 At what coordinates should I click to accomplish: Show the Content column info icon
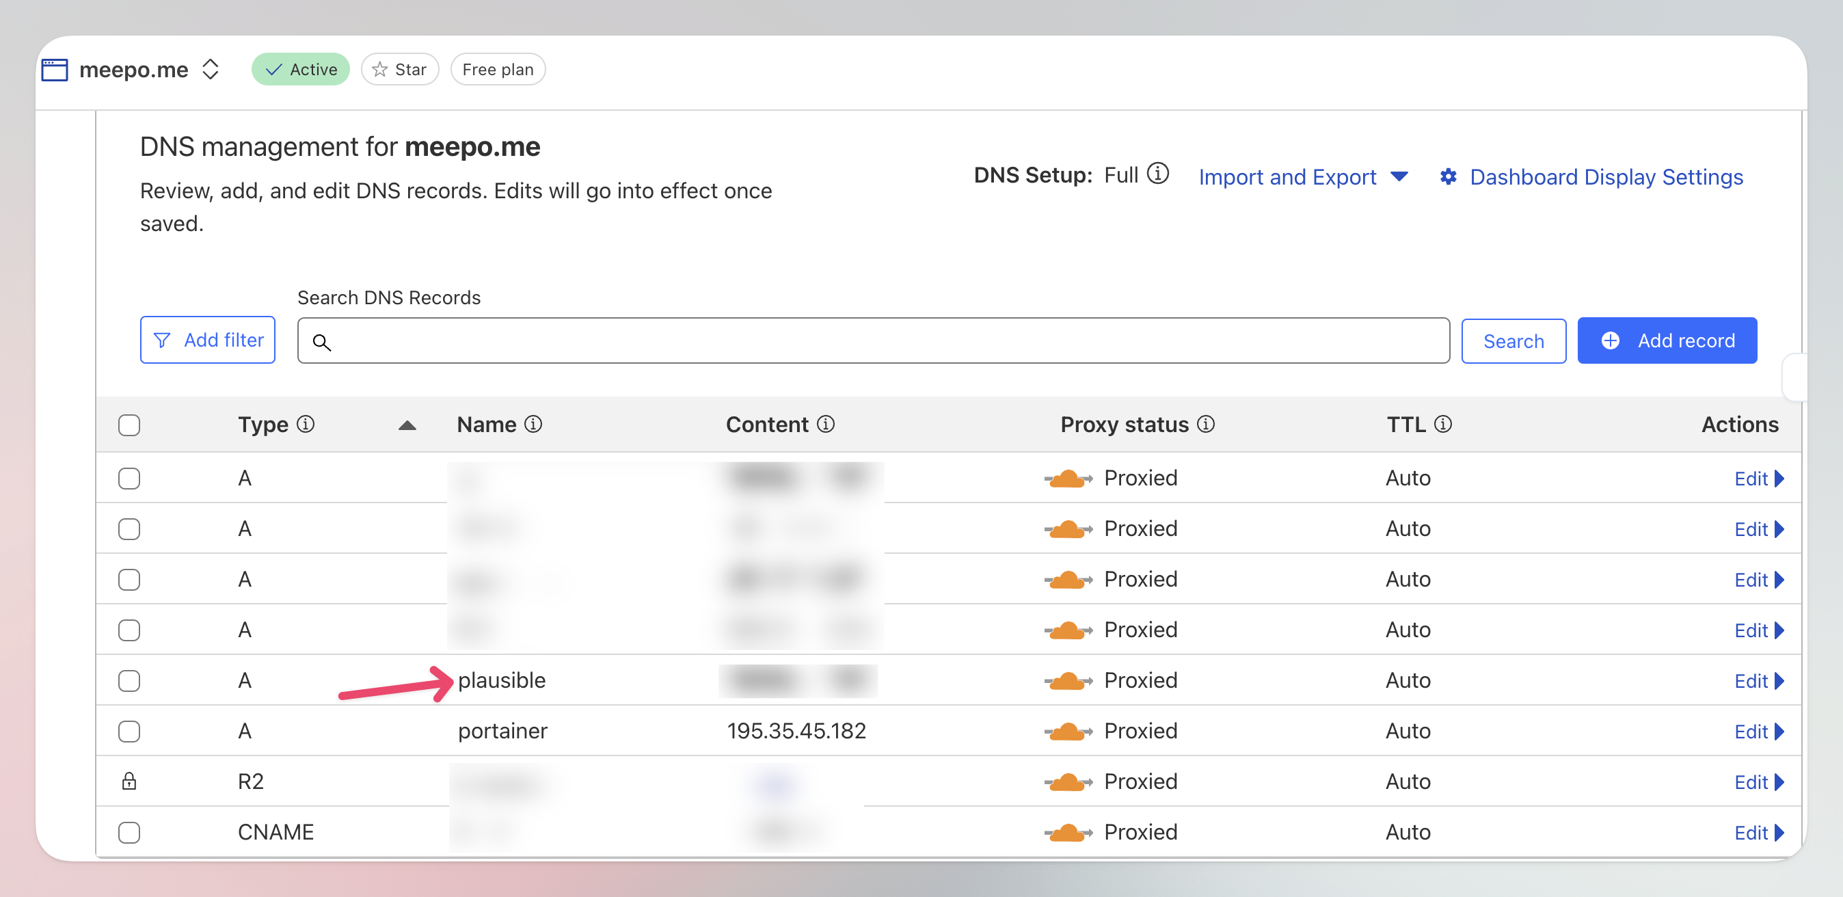pyautogui.click(x=826, y=424)
